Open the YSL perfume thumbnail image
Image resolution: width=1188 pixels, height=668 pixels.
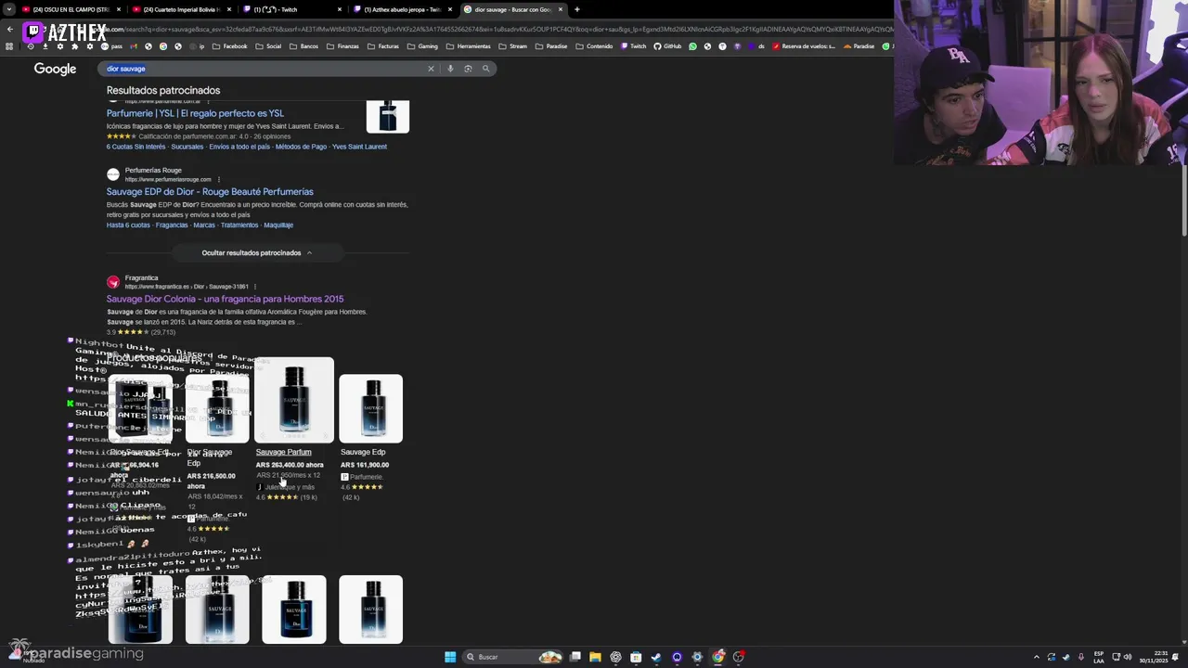388,117
